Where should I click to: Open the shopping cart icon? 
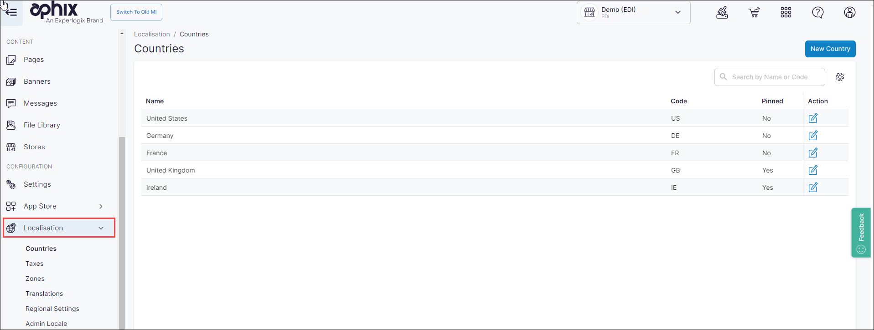coord(754,12)
